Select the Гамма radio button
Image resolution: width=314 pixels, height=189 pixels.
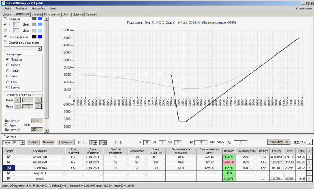pos(7,71)
